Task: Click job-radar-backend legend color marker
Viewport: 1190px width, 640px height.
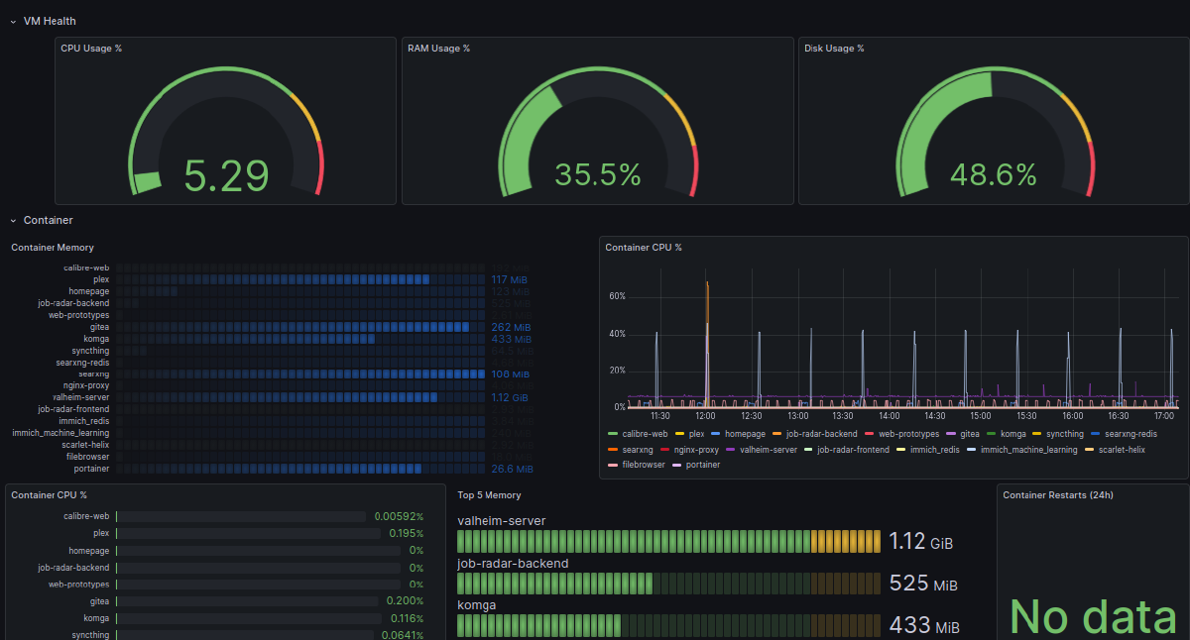Action: point(778,434)
